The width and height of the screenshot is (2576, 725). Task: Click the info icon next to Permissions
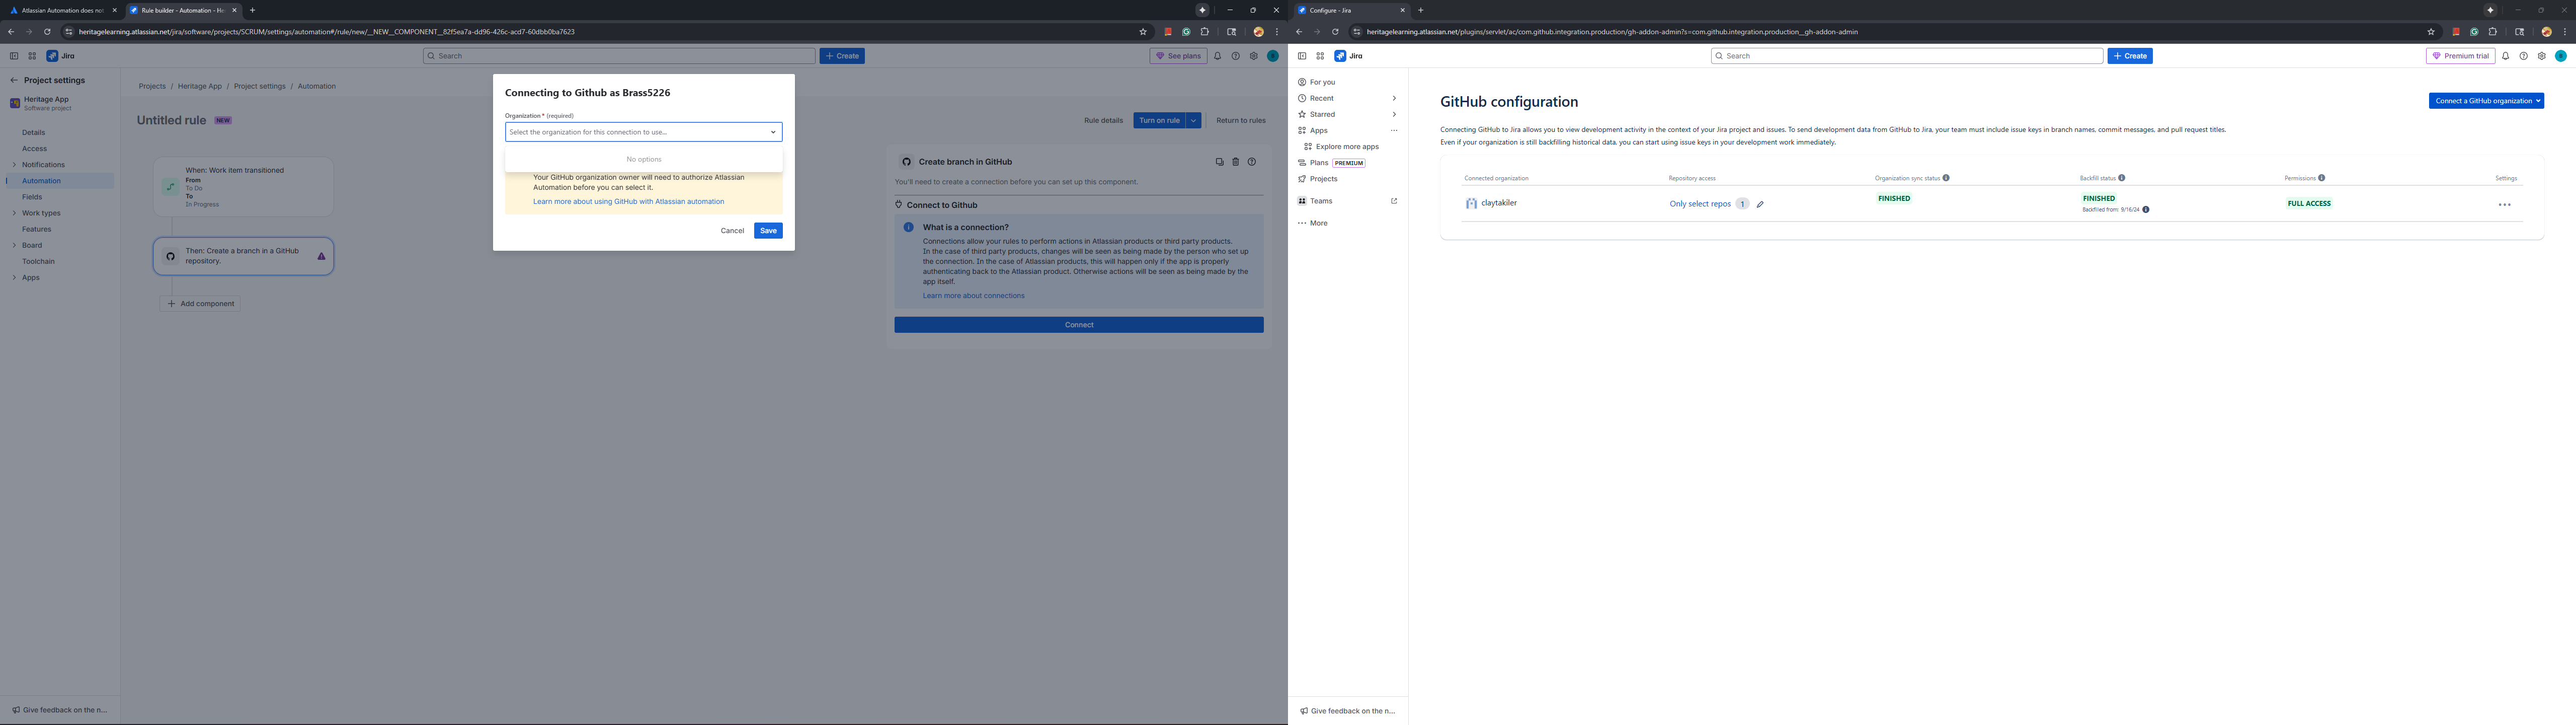[2322, 178]
